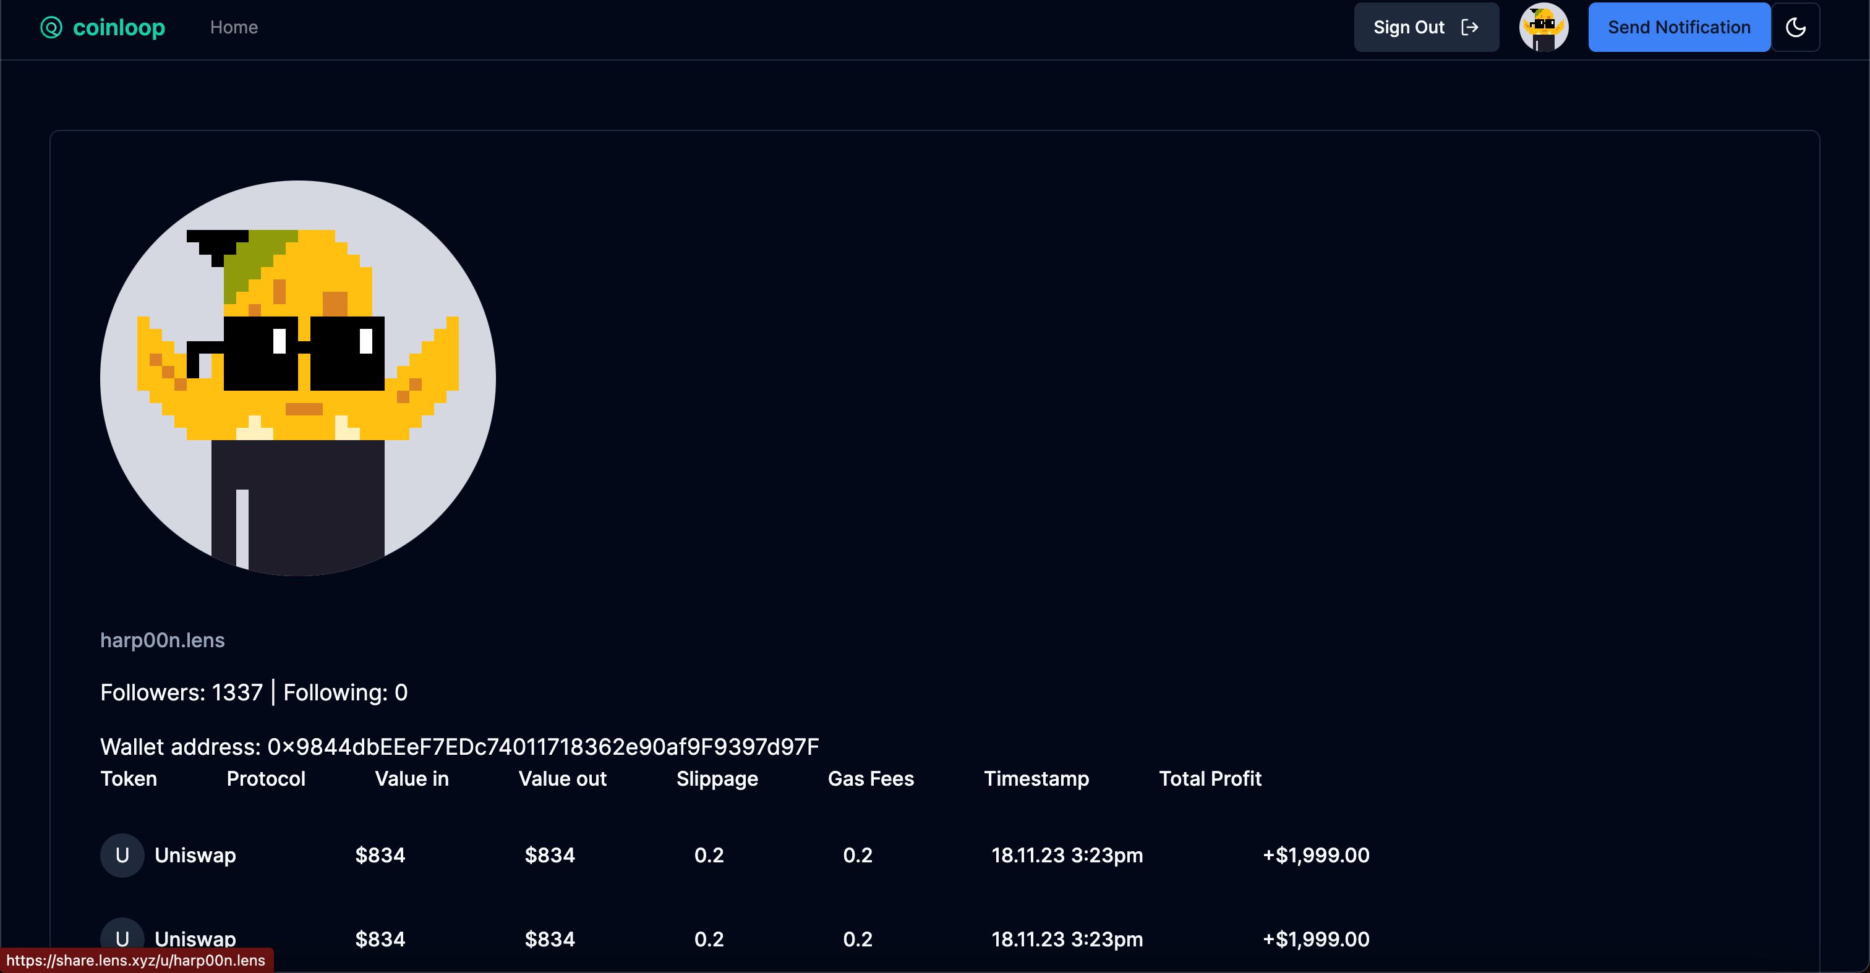Click the first row's +$1,999.00 profit
This screenshot has width=1870, height=973.
(1316, 856)
